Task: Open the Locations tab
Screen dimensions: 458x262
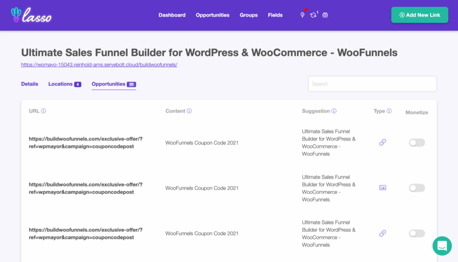Action: (61, 84)
